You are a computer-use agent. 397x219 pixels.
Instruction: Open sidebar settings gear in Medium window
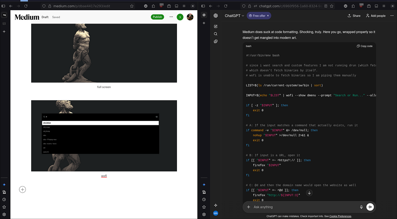[4, 214]
